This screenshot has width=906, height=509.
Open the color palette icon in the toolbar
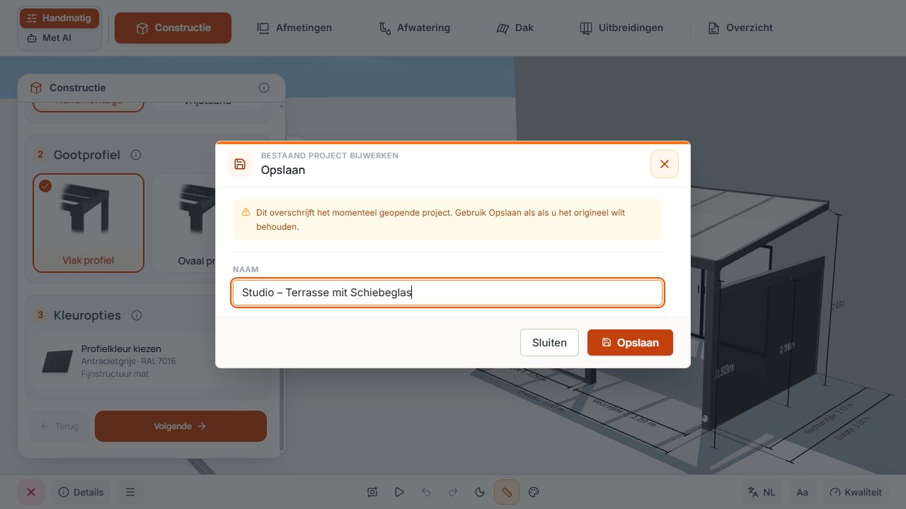pos(534,492)
